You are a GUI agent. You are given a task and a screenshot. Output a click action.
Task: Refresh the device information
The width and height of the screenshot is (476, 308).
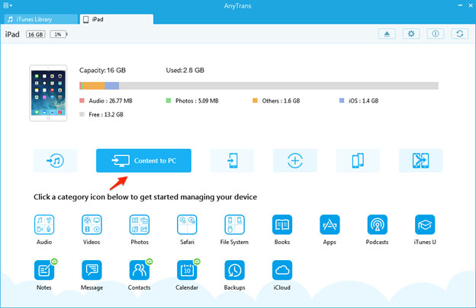pos(459,34)
